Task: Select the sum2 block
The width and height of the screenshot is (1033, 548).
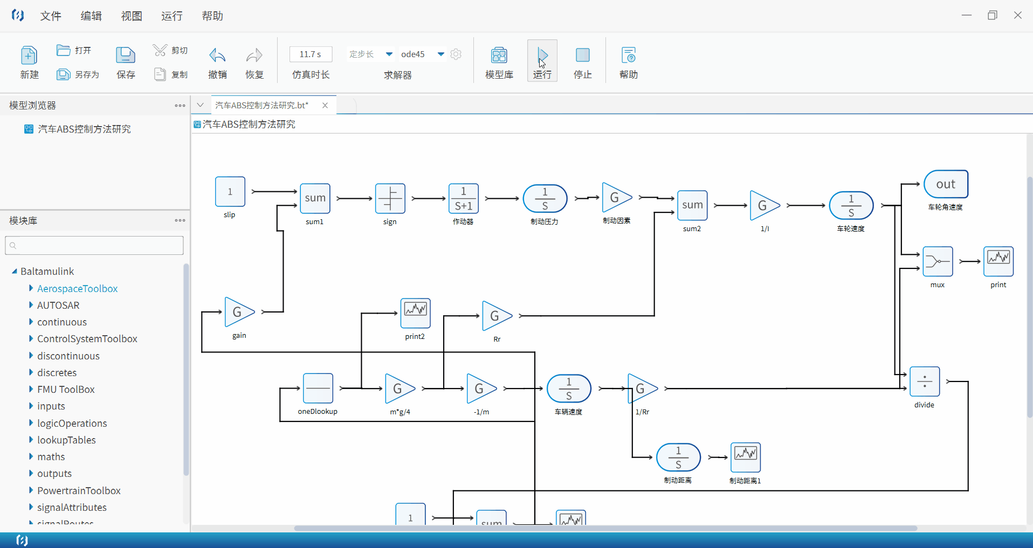Action: 692,205
